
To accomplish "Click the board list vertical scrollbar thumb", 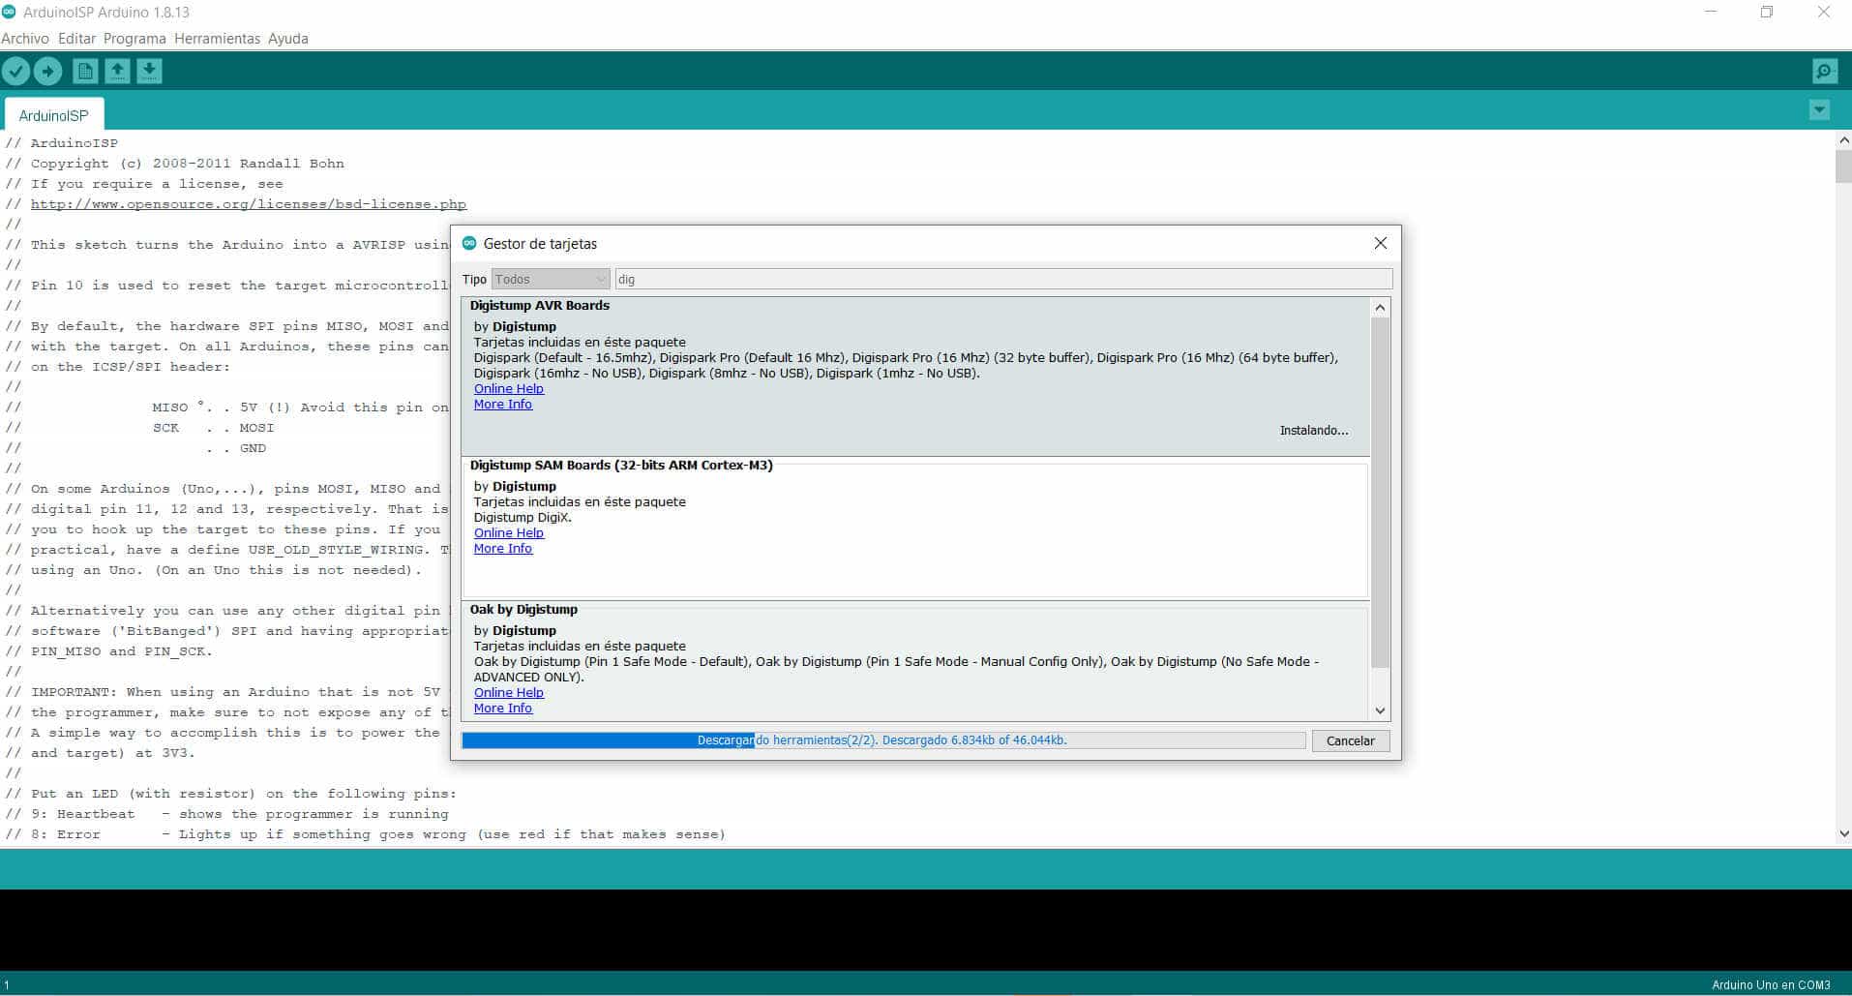I will [x=1381, y=492].
